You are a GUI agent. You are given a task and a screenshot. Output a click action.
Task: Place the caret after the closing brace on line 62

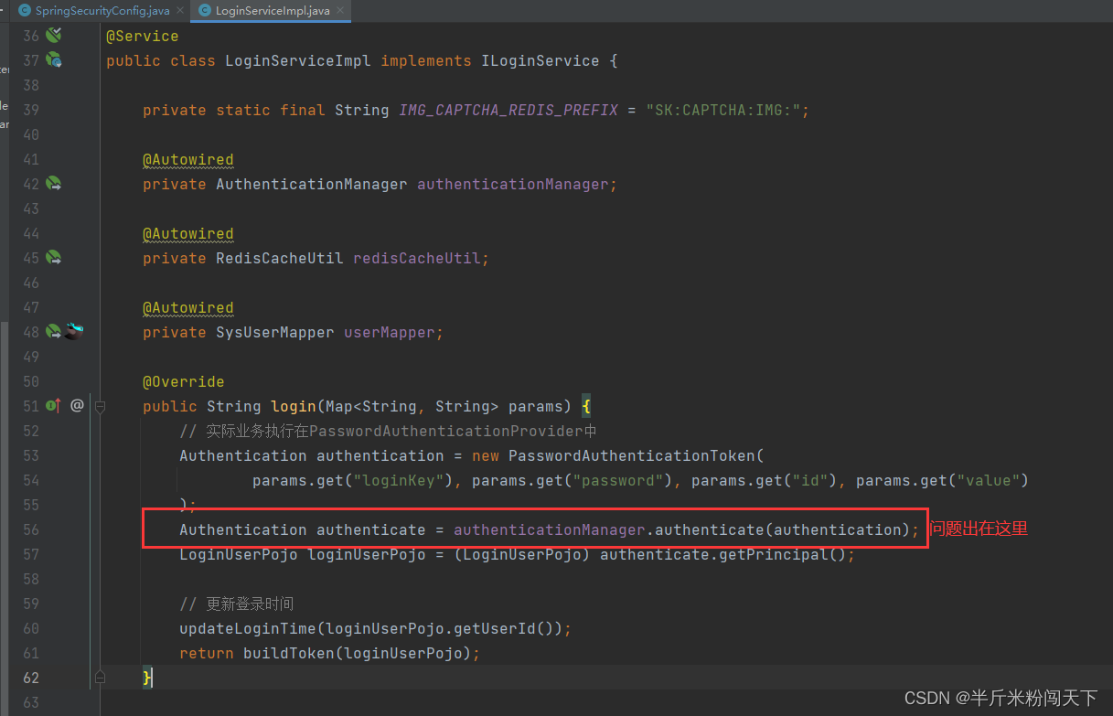(x=153, y=678)
